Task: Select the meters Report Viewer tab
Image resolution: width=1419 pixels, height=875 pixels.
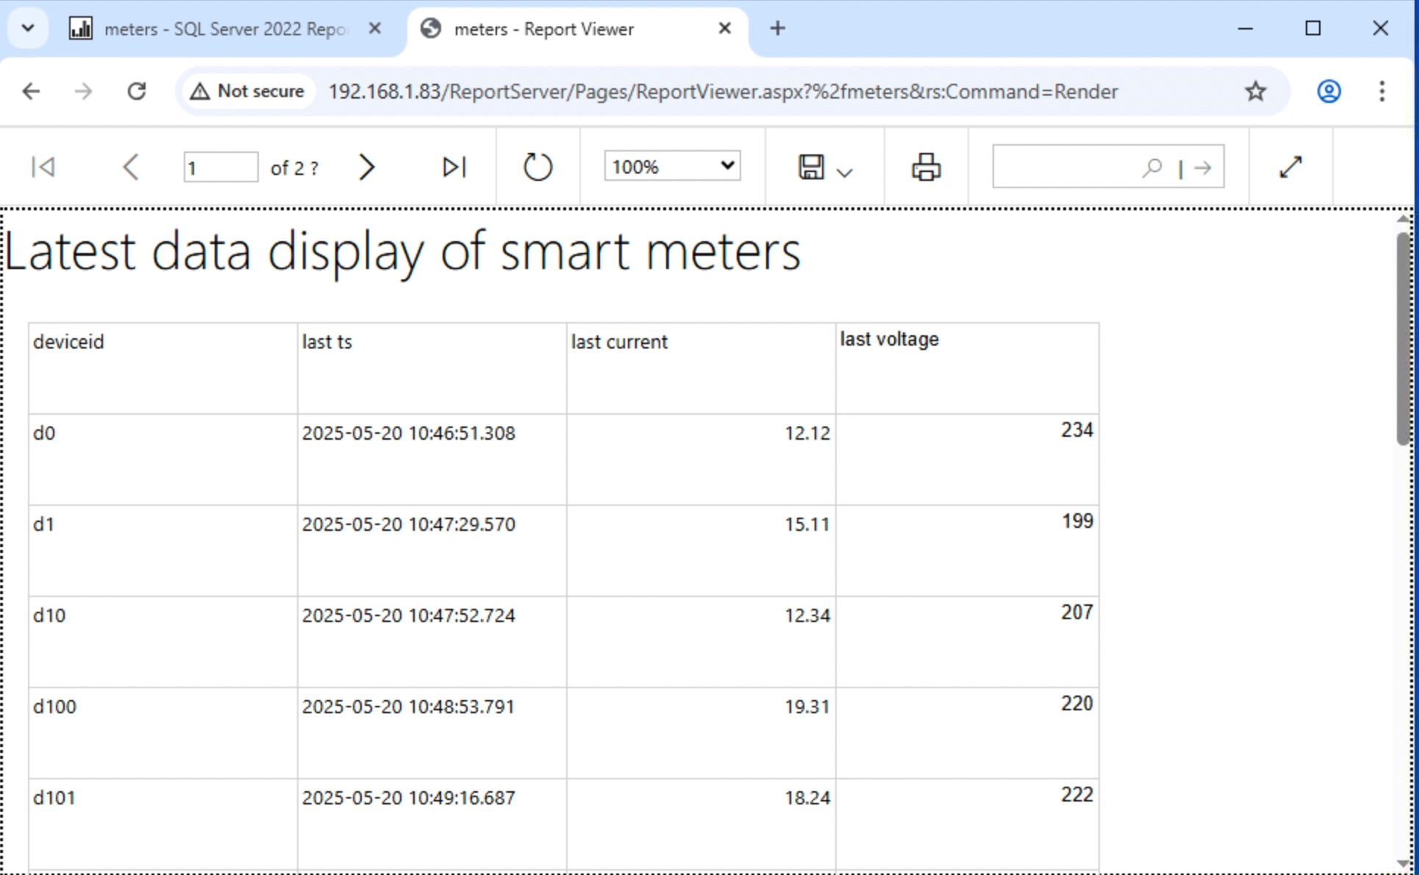Action: point(543,29)
